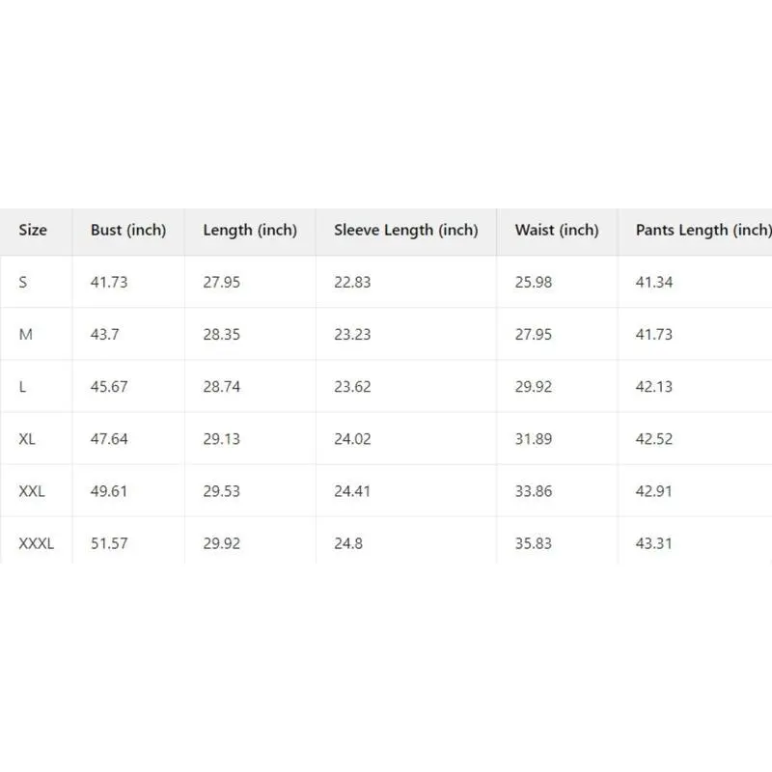Viewport: 772px width, 772px height.
Task: Select the XL size row label
Action: point(27,438)
